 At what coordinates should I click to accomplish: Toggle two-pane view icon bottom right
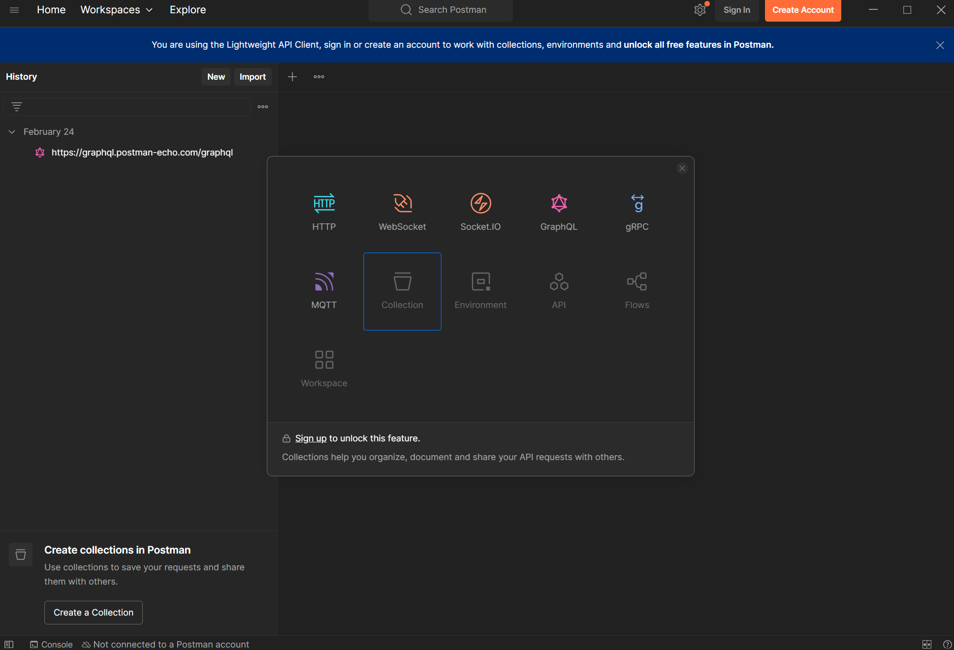(927, 644)
